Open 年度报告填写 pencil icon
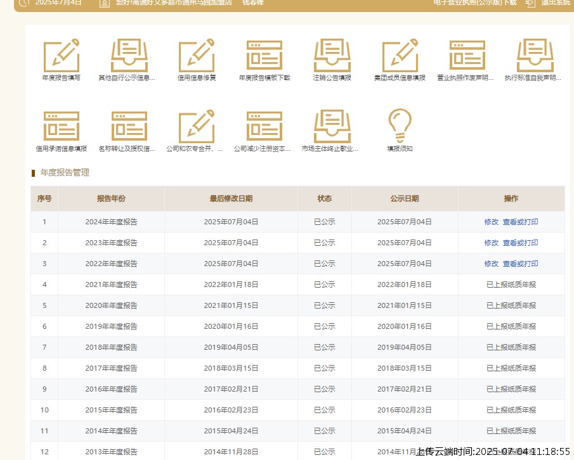Viewport: 574px width, 460px height. pyautogui.click(x=61, y=56)
